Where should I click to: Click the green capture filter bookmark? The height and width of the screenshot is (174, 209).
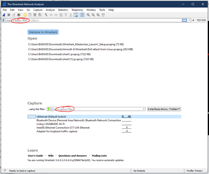[x=49, y=109]
